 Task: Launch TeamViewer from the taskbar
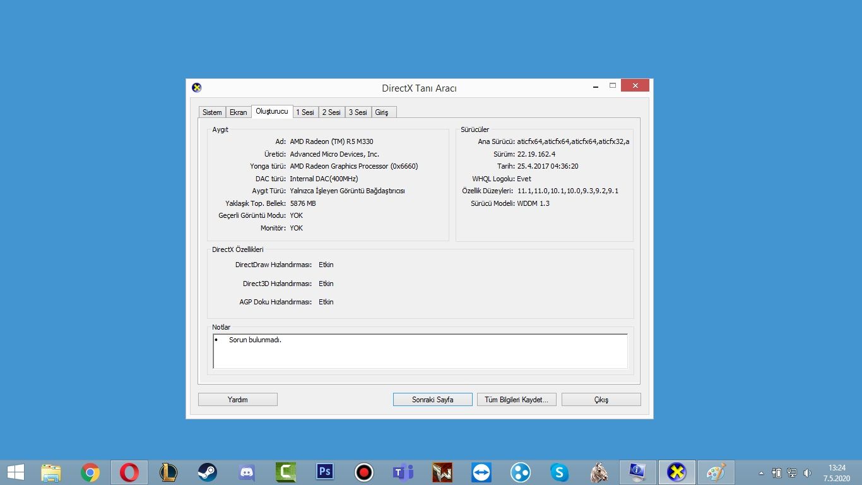click(x=481, y=472)
